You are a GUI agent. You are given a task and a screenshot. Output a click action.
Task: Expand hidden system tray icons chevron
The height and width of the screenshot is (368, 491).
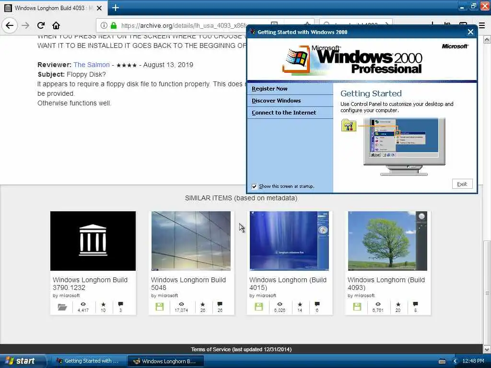point(455,361)
